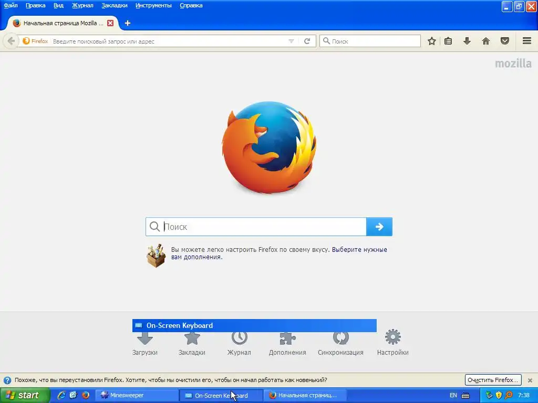The height and width of the screenshot is (403, 538).
Task: Open Настройки launcher on start page
Action: coord(392,343)
